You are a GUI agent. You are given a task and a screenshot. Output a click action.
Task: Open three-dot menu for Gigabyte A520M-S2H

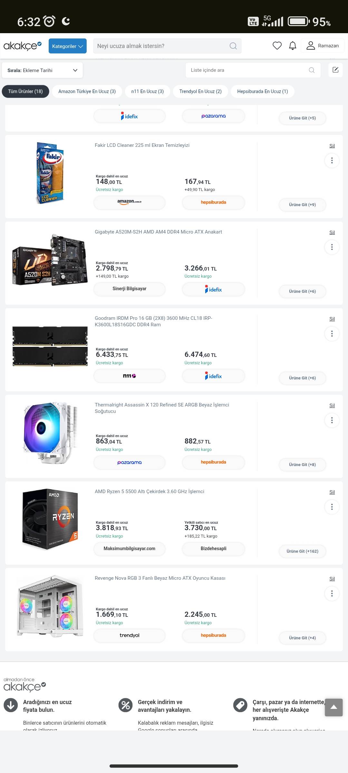(332, 247)
